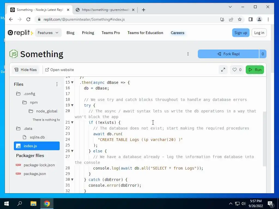The image size is (279, 209).
Task: Collapse the else block at line 26
Action: [72, 151]
